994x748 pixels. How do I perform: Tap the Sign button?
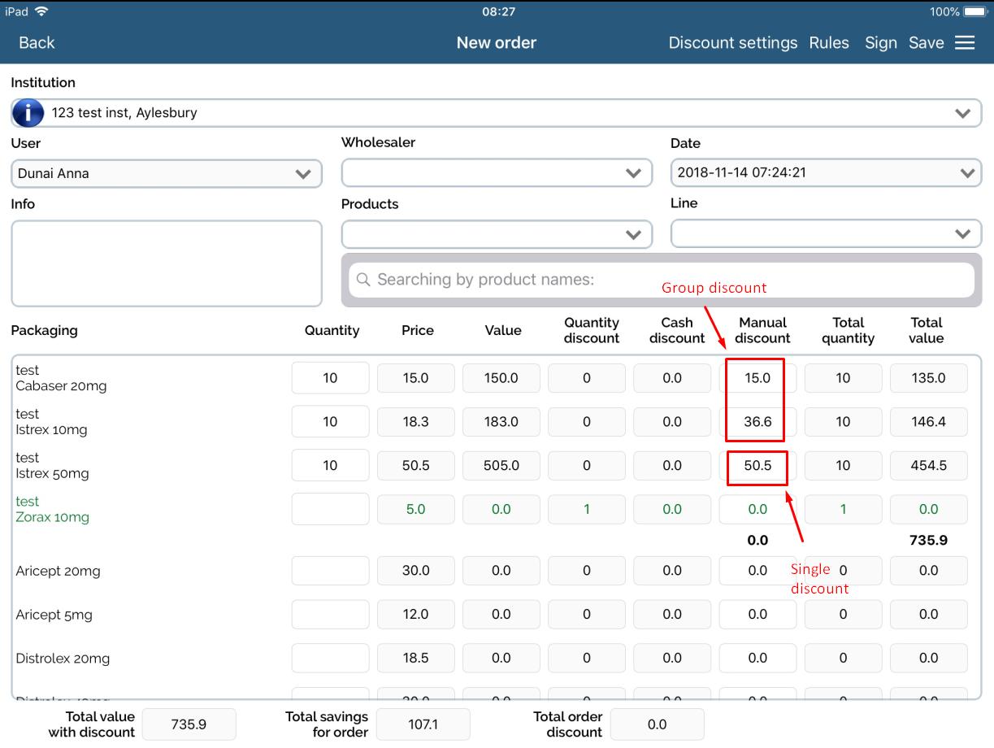[x=880, y=43]
